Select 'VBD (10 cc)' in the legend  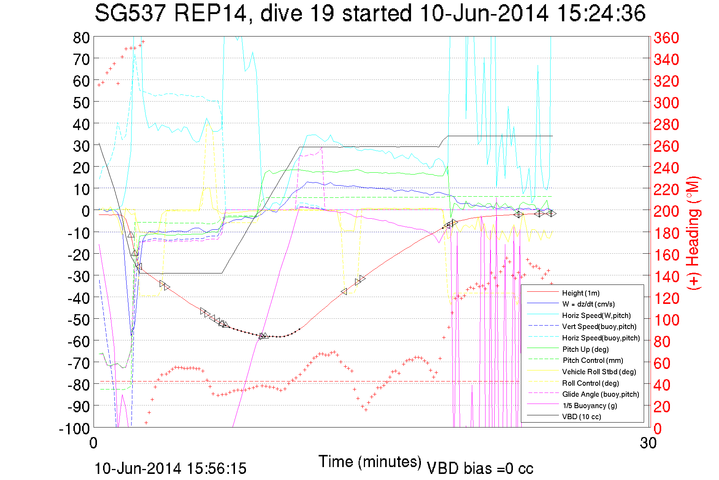coord(581,416)
